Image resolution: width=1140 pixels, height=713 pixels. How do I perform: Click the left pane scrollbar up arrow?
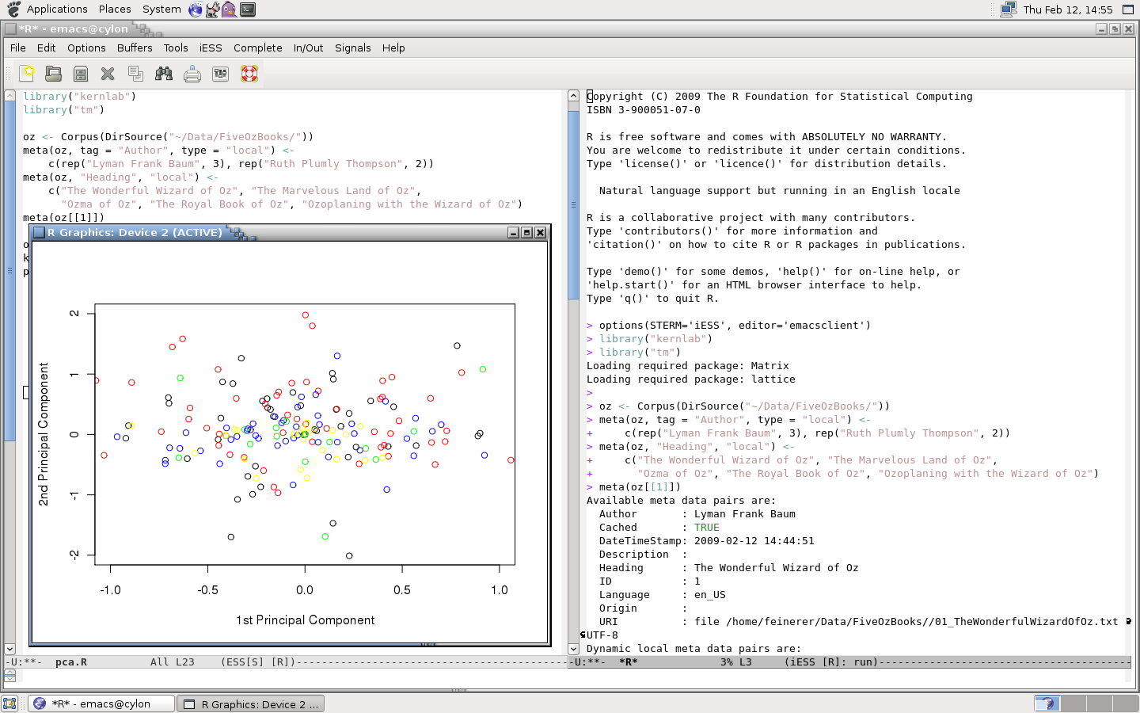click(9, 95)
